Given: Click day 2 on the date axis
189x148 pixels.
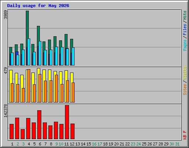Looking at the screenshot, I should click(18, 144).
